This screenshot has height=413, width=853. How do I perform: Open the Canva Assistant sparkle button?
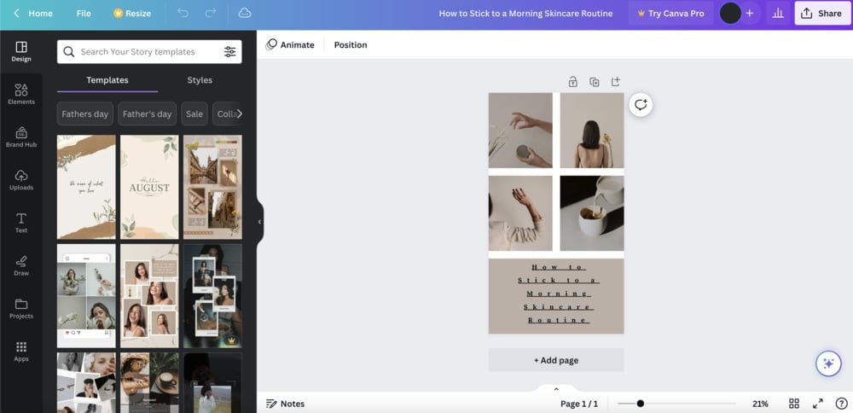[x=828, y=364]
